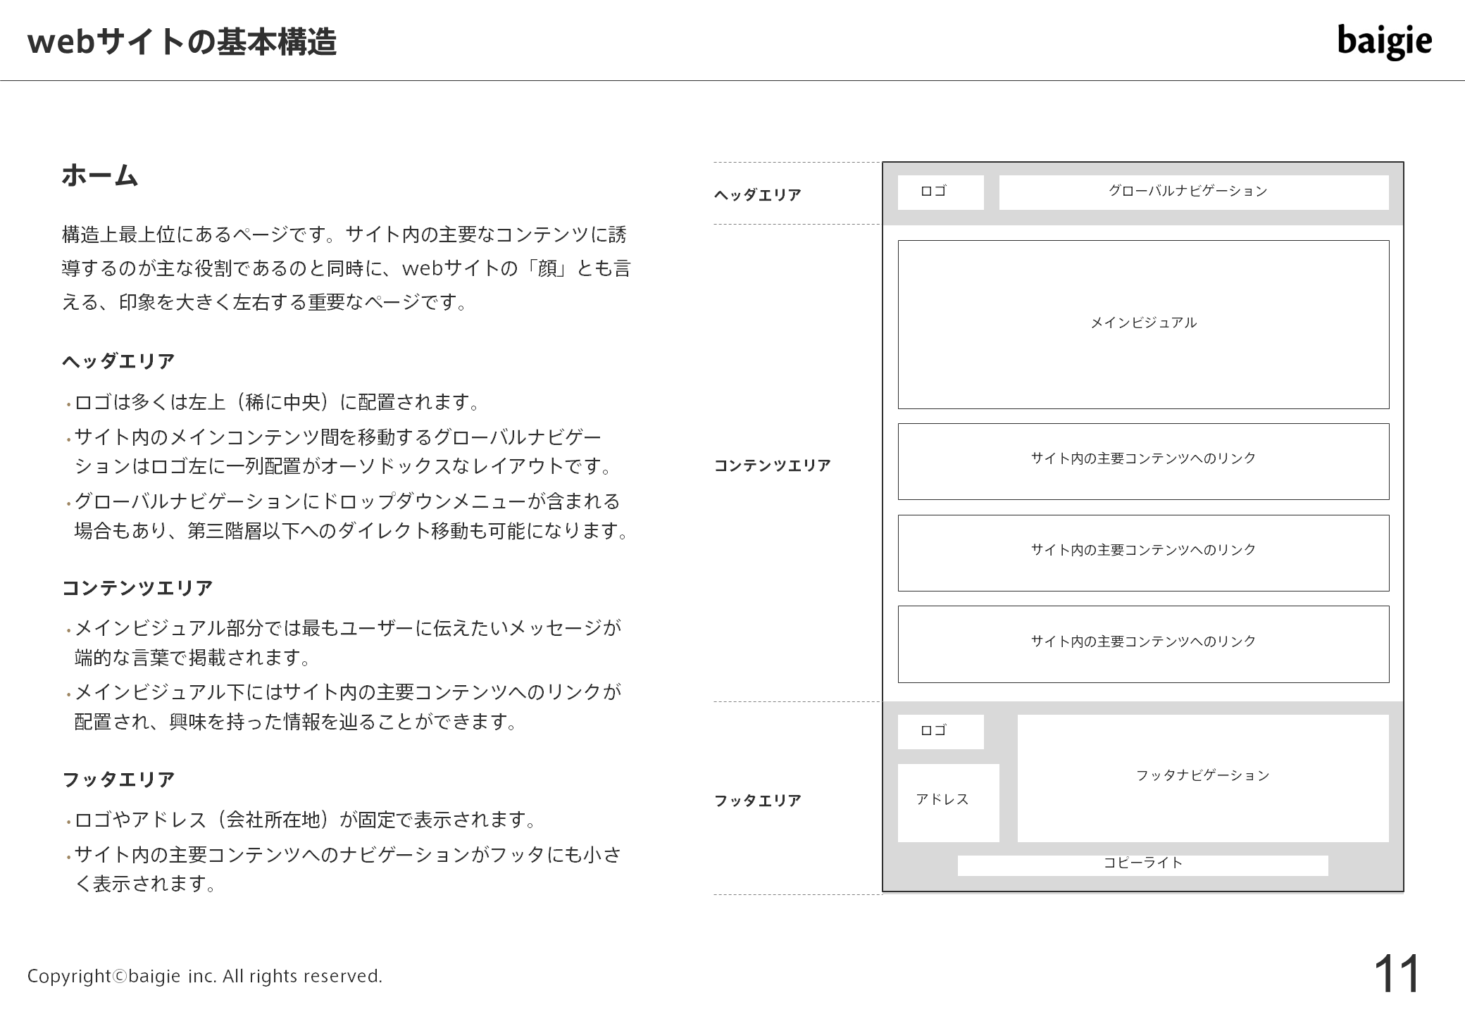The image size is (1465, 1014).
Task: Select the webサイトの基本構造 title
Action: (x=183, y=42)
